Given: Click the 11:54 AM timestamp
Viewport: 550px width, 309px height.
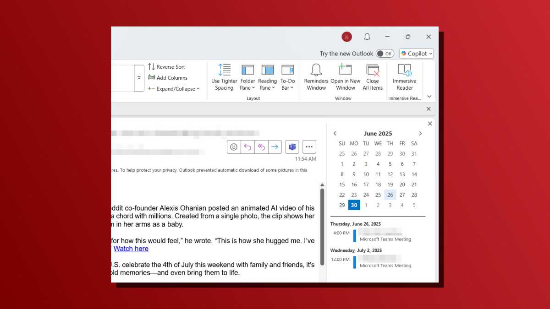Looking at the screenshot, I should click(x=305, y=159).
